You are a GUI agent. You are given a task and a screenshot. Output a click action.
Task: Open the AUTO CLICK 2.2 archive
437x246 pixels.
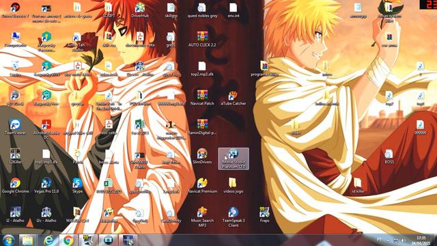pyautogui.click(x=202, y=39)
